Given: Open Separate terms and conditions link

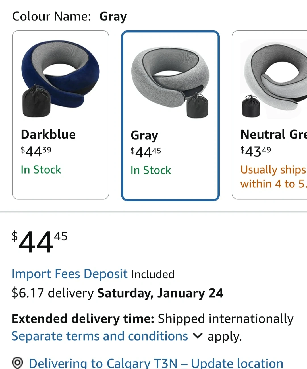Looking at the screenshot, I should coord(99,336).
